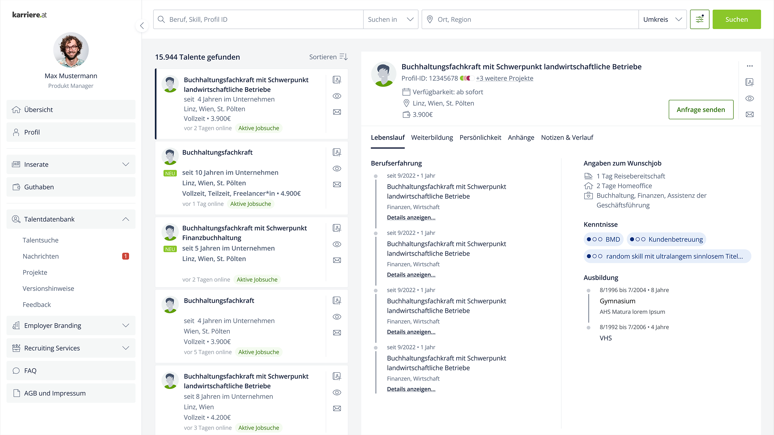Click the eye icon on second search result
The image size is (774, 435).
point(337,169)
